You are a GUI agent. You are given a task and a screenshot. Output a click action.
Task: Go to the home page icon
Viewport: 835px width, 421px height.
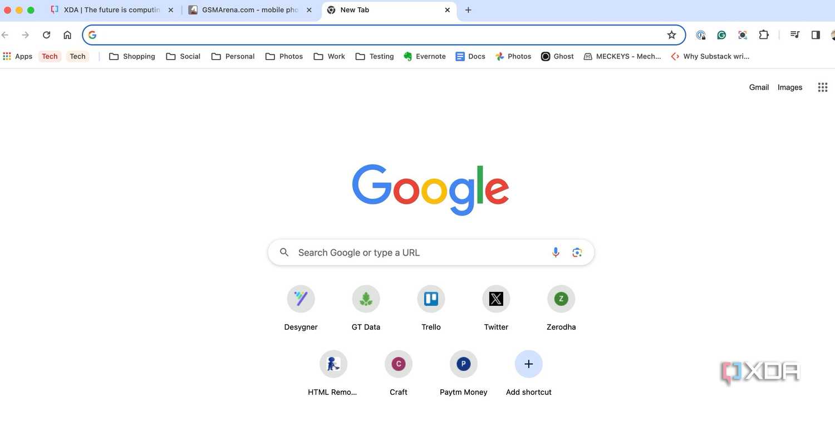point(67,35)
